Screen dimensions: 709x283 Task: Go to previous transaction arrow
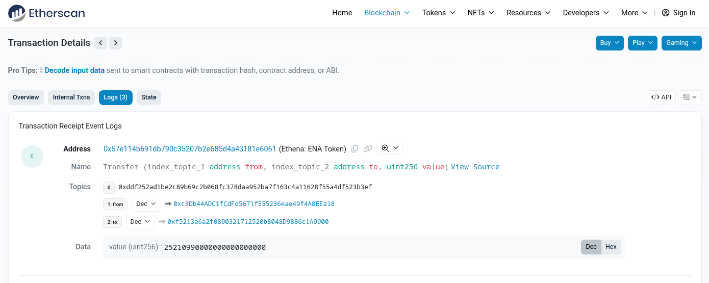coord(101,43)
